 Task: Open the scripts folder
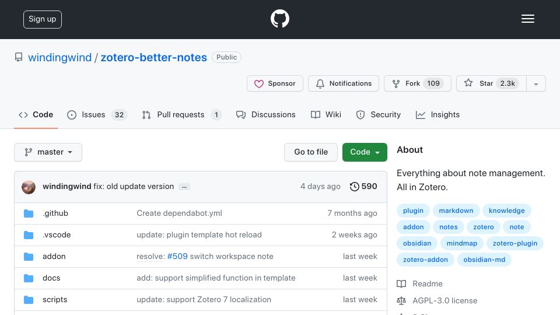tap(55, 300)
